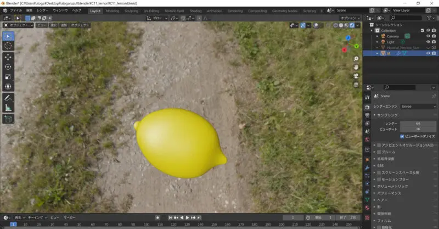Open the Modifier properties wrench tab

(x=367, y=167)
